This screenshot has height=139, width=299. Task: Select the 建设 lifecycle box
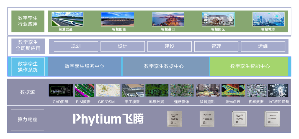pyautogui.click(x=169, y=46)
